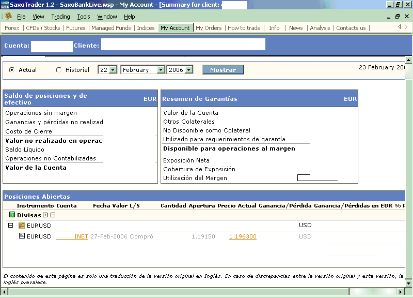Viewport: 413px width, 298px height.
Task: Select the Actual radio button
Action: click(x=11, y=70)
